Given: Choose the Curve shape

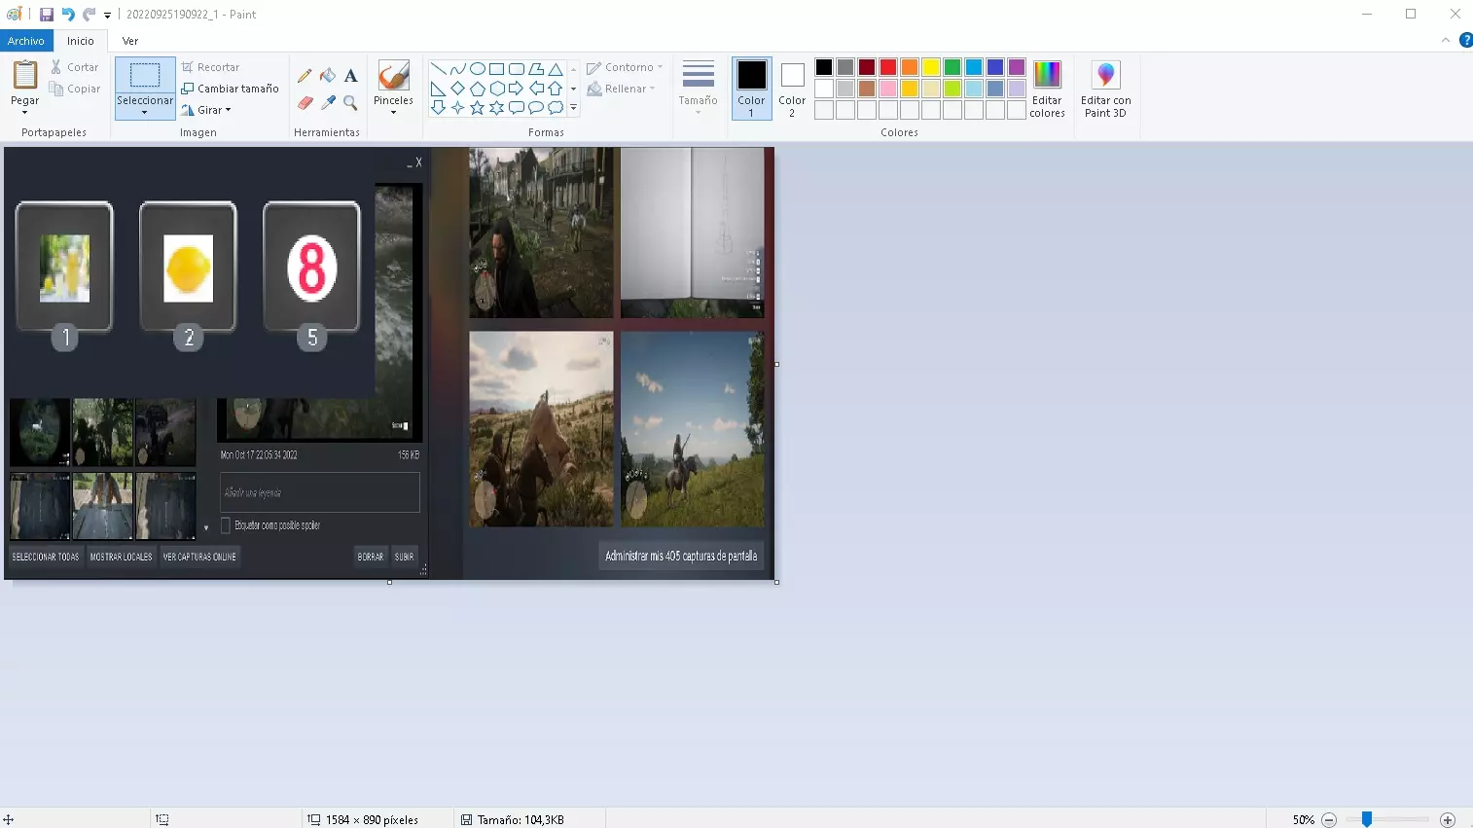Looking at the screenshot, I should tap(457, 69).
